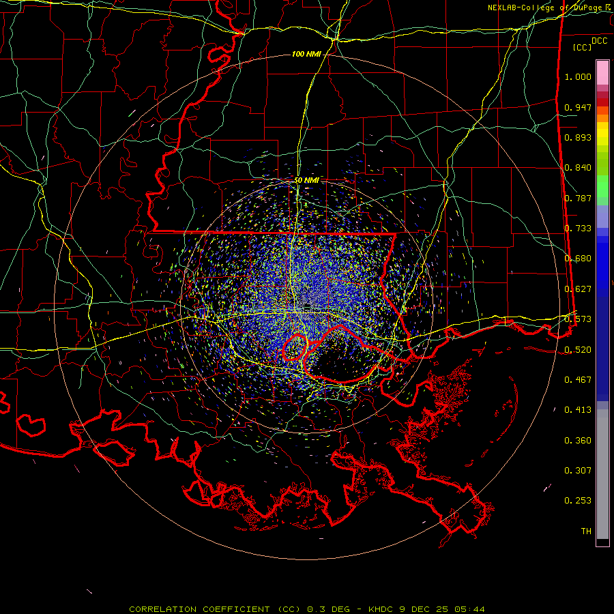The width and height of the screenshot is (614, 614).
Task: Click the 0.947 scale value
Action: click(x=578, y=107)
